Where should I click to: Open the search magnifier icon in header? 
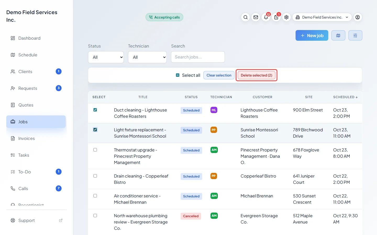coord(245,17)
